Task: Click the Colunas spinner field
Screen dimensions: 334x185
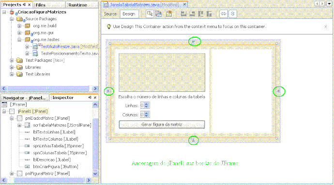Action: [x=145, y=114]
